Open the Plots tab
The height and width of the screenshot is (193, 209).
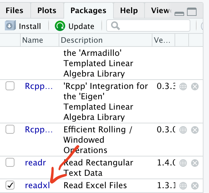[x=47, y=10]
